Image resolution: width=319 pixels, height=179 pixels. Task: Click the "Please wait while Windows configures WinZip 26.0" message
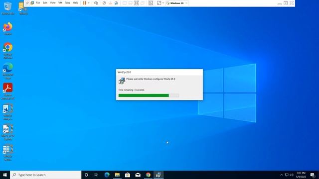(151, 79)
